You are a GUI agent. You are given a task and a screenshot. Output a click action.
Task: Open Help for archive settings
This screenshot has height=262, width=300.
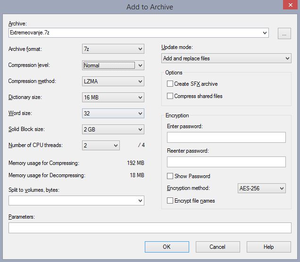(x=268, y=247)
